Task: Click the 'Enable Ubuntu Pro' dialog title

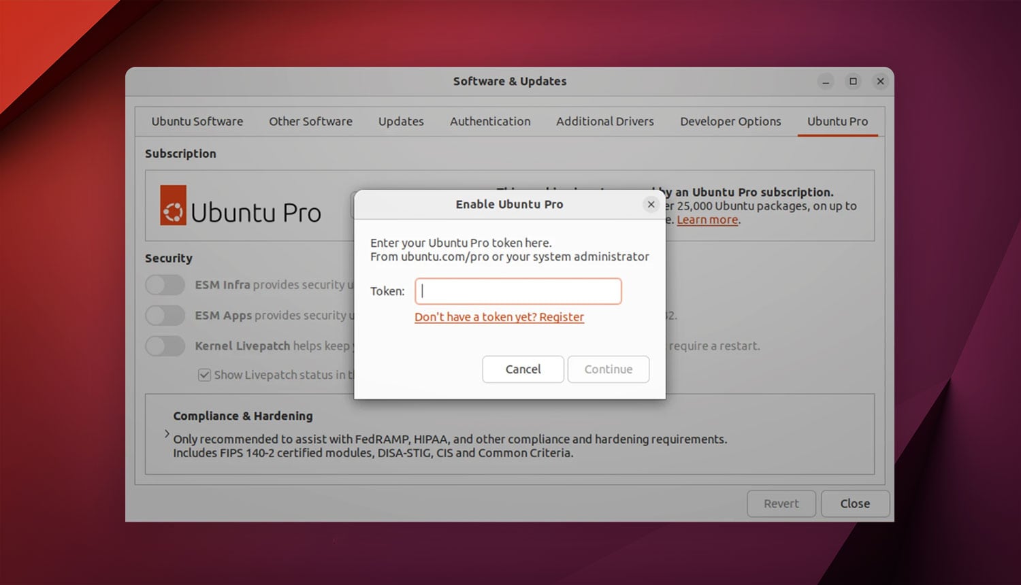Action: coord(509,204)
